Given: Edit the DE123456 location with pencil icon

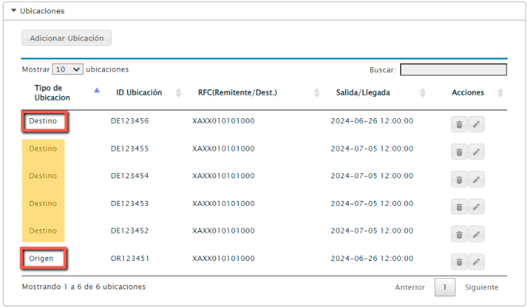Looking at the screenshot, I should tap(476, 124).
